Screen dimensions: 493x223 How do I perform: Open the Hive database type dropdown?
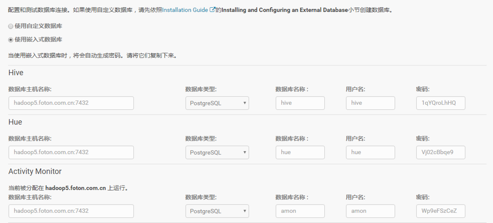[217, 103]
